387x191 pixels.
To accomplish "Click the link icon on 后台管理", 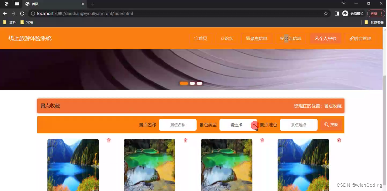I will point(352,38).
